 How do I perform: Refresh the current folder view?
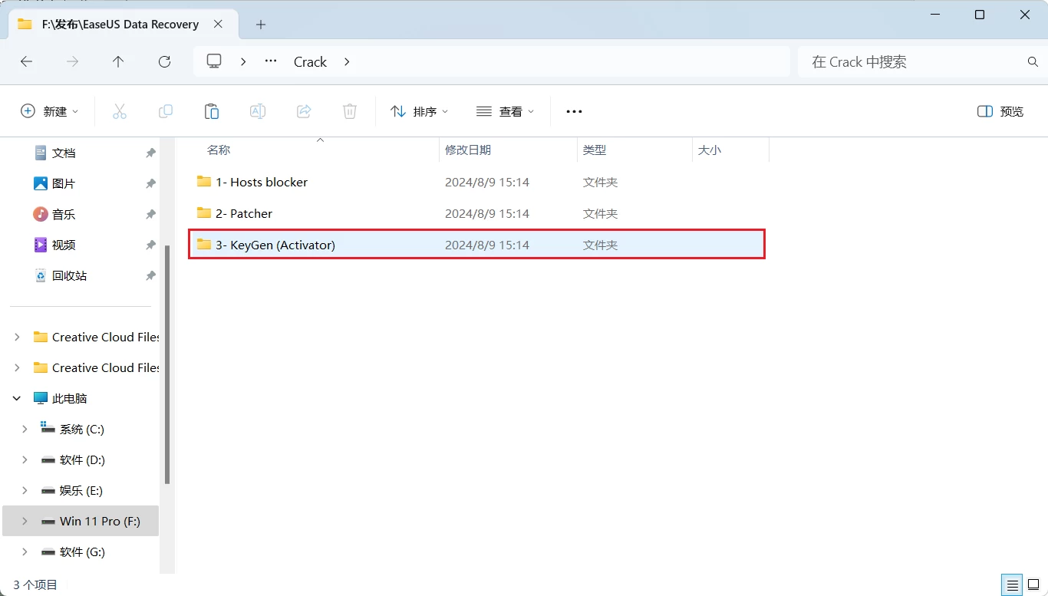point(164,61)
